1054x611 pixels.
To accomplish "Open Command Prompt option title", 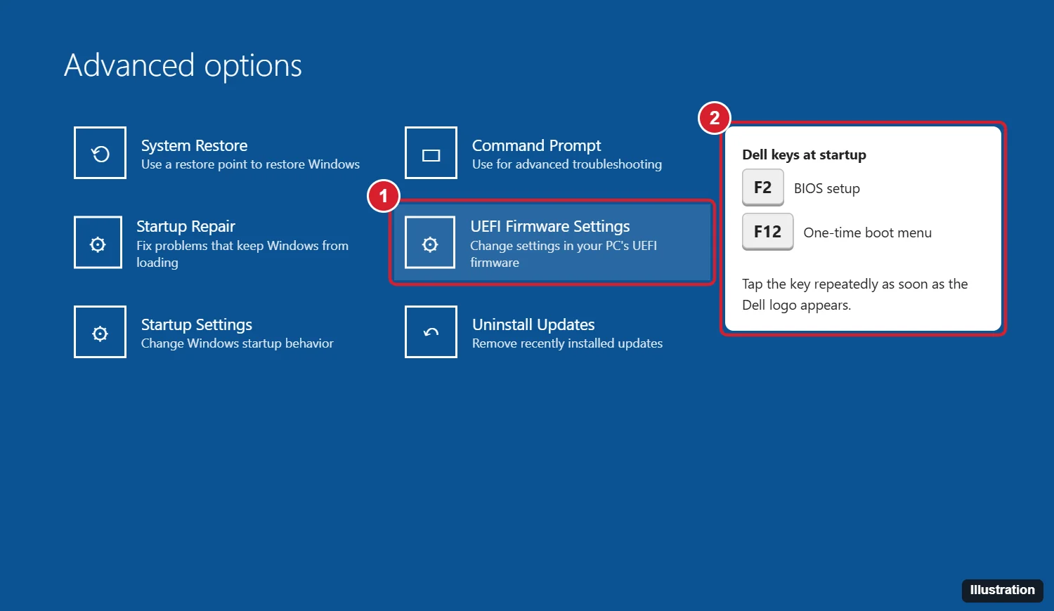I will [536, 145].
